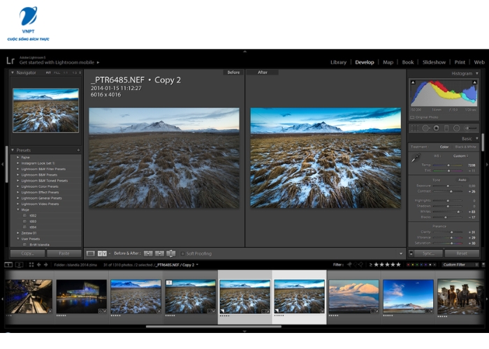Switch to the Print module
This screenshot has width=489, height=349.
[460, 62]
